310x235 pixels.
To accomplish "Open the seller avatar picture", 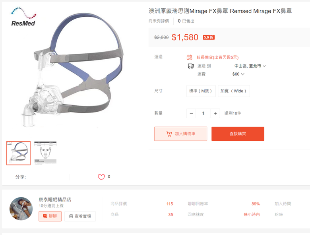I will tap(21, 209).
